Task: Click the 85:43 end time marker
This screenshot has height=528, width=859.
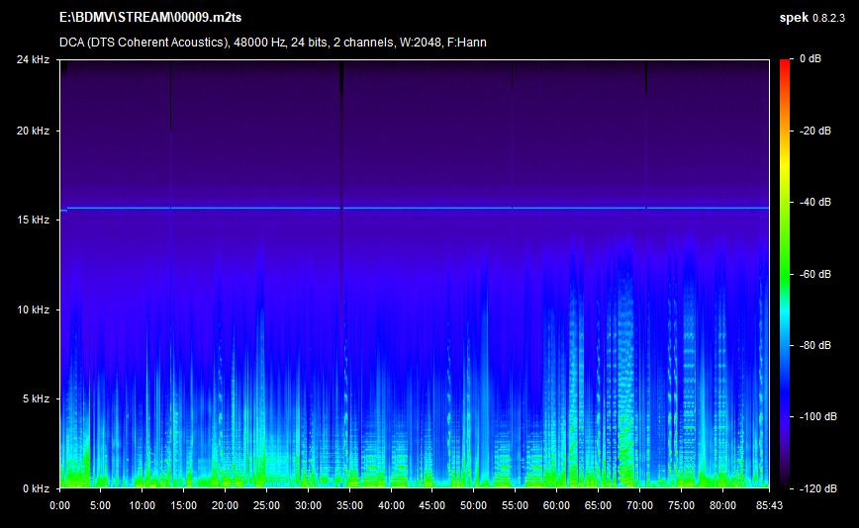Action: [769, 504]
